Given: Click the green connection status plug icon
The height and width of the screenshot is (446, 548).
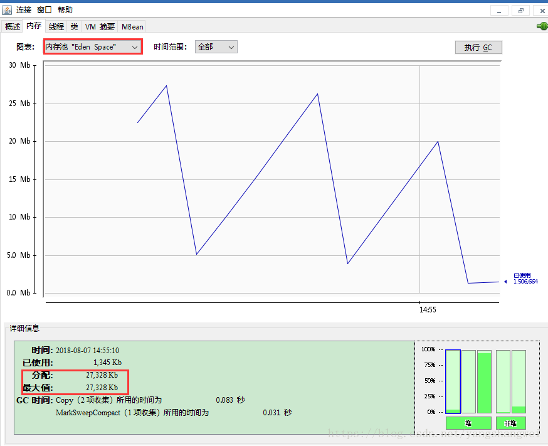Looking at the screenshot, I should (542, 26).
